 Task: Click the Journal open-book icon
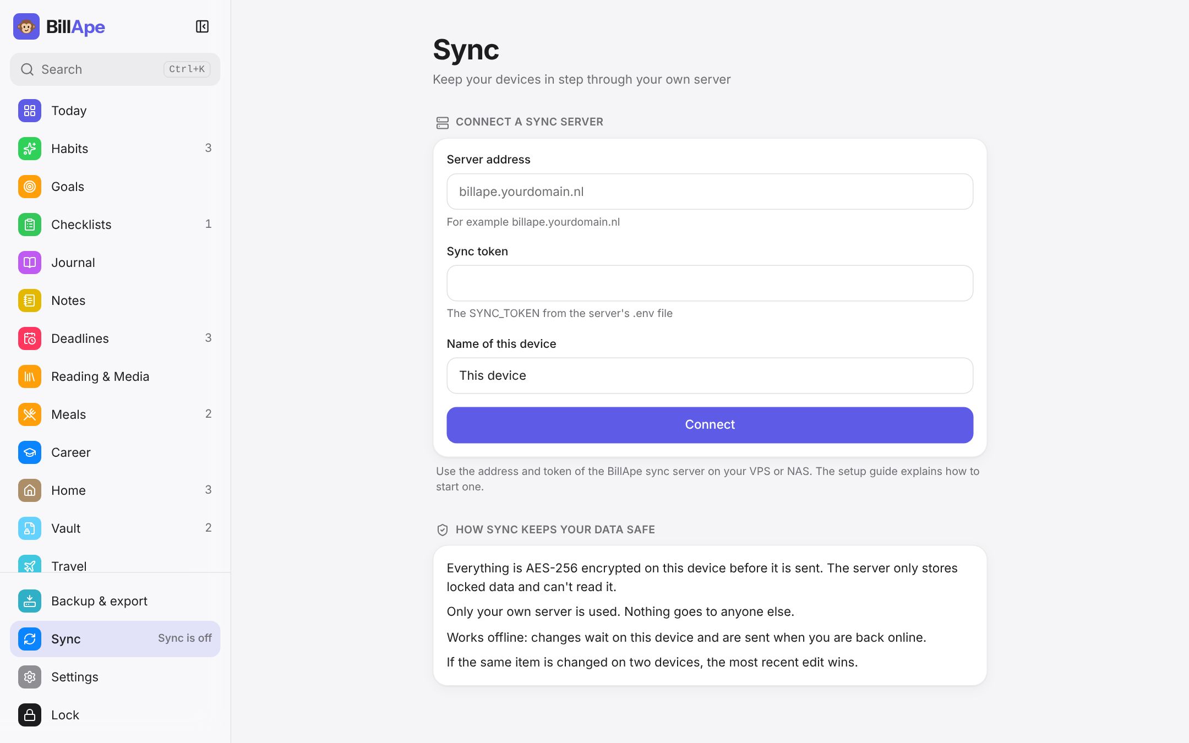(x=30, y=263)
